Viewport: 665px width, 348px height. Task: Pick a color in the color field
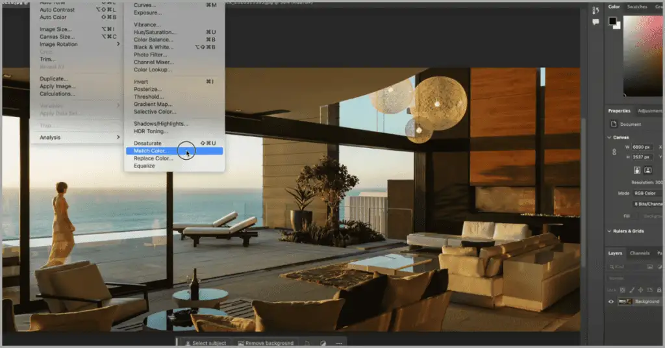tap(642, 55)
